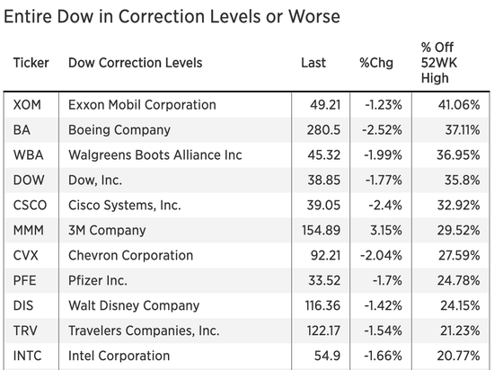Click the CSCO ticker symbol
Viewport: 494px width, 370px height.
pos(30,206)
